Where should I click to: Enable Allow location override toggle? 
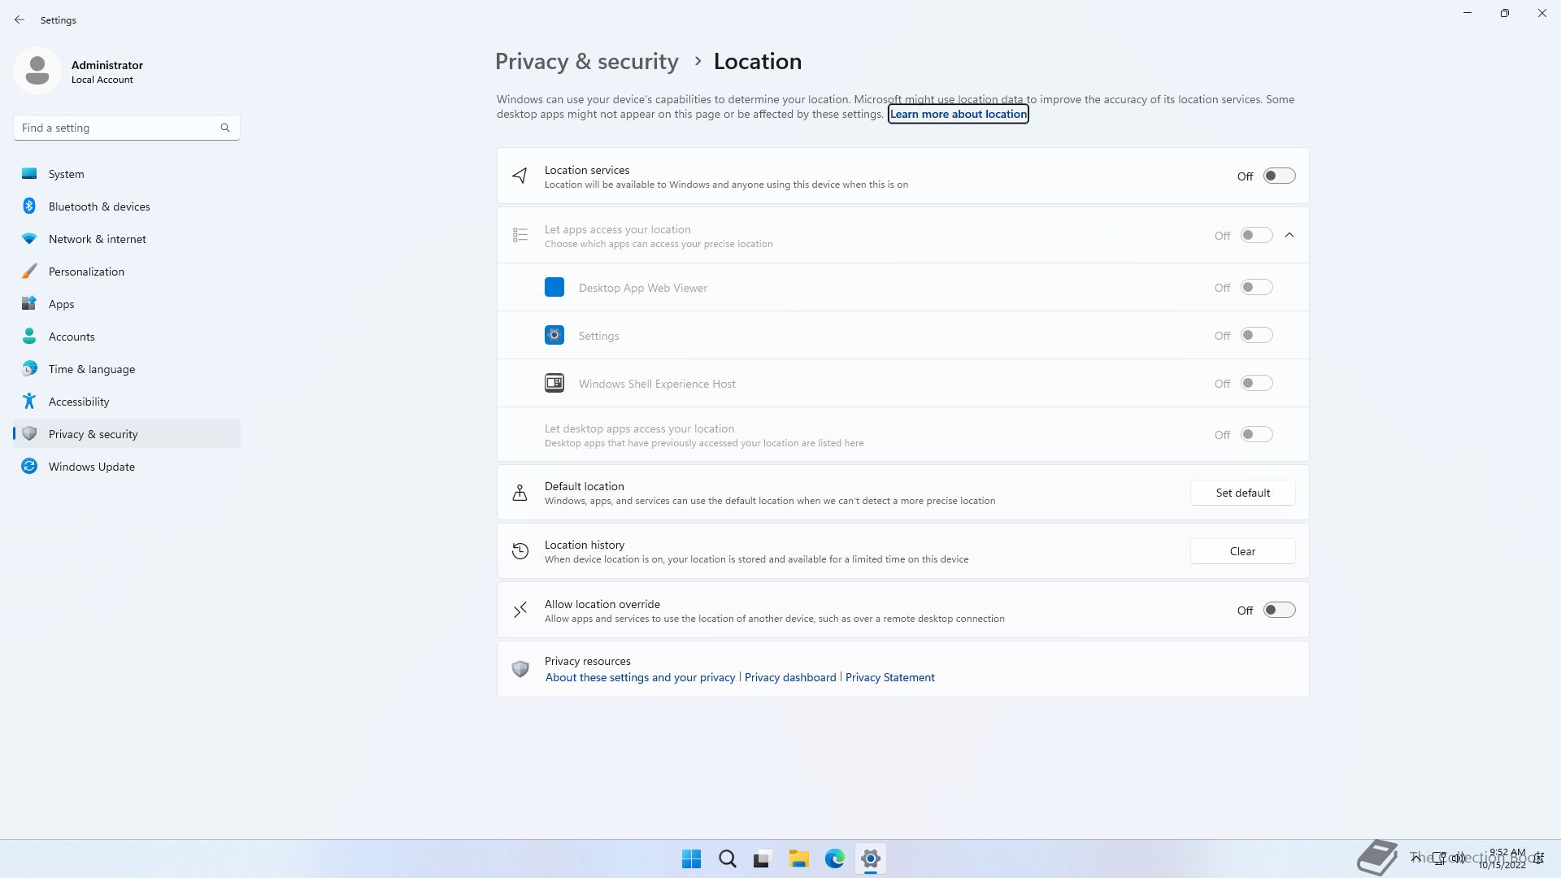[x=1279, y=611]
